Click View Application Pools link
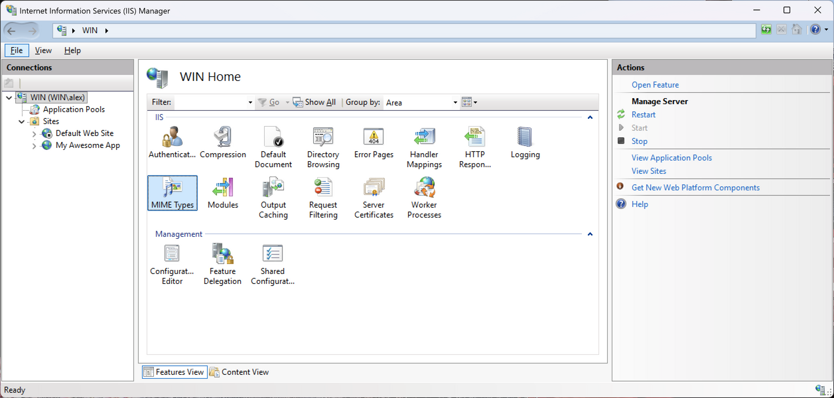The height and width of the screenshot is (398, 834). 671,158
